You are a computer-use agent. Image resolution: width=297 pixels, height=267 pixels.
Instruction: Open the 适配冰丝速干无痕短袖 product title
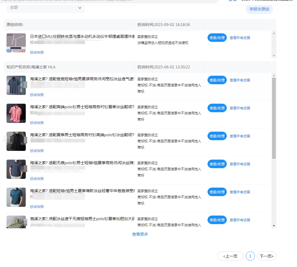point(82,219)
